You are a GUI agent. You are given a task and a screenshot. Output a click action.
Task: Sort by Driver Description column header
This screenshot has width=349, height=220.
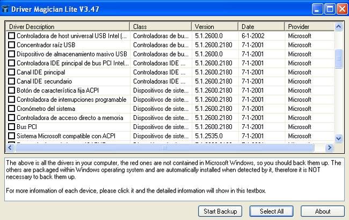pyautogui.click(x=68, y=27)
